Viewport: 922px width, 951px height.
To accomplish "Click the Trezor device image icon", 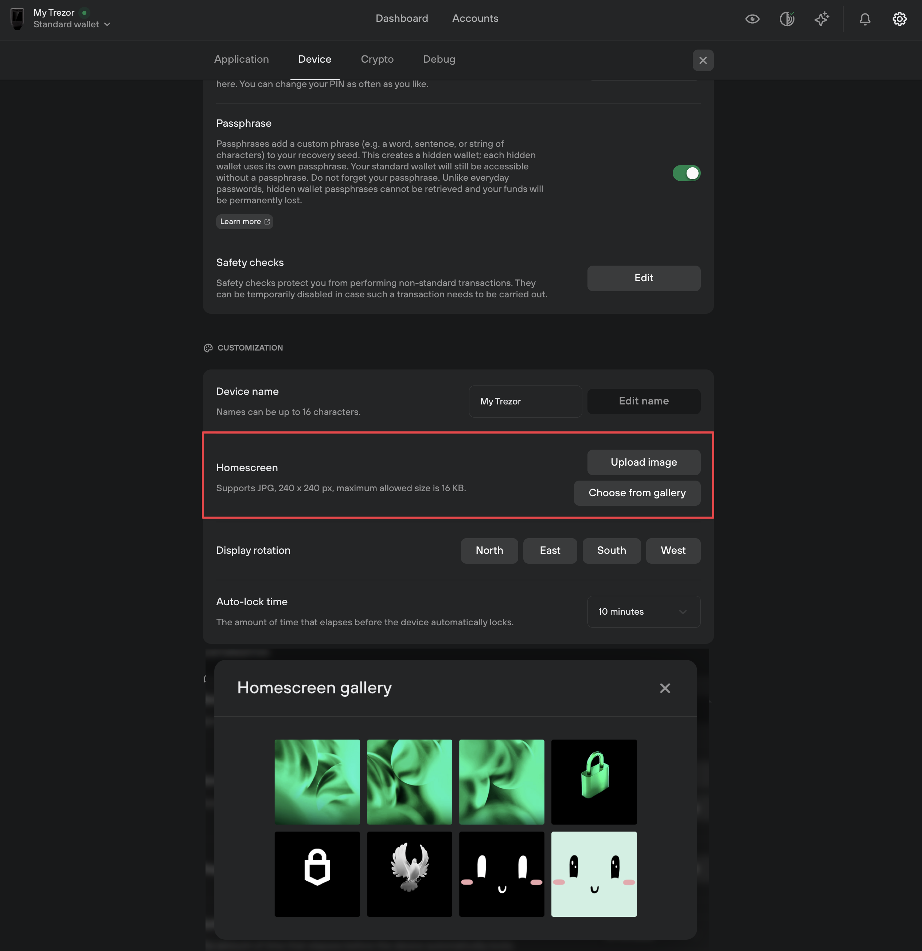I will pos(17,19).
